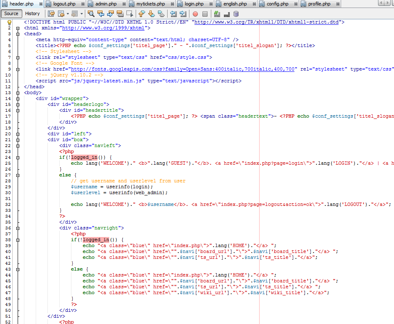Click the Forward navigation icon
The width and height of the screenshot is (394, 324).
(x=74, y=13)
